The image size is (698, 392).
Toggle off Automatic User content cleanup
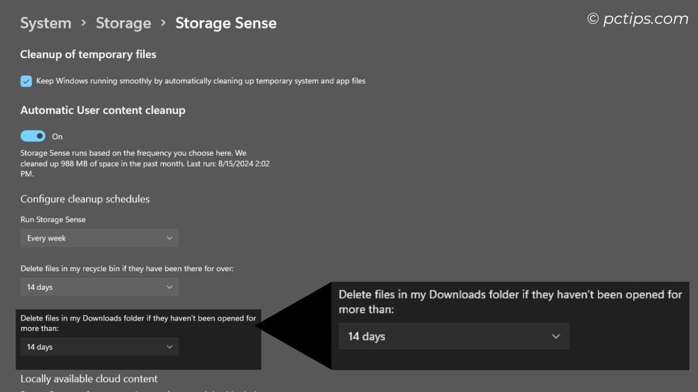coord(33,135)
